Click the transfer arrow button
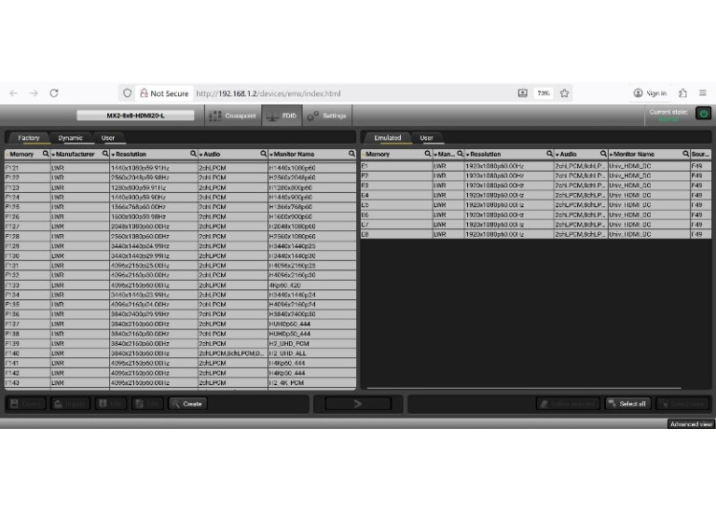 point(358,404)
